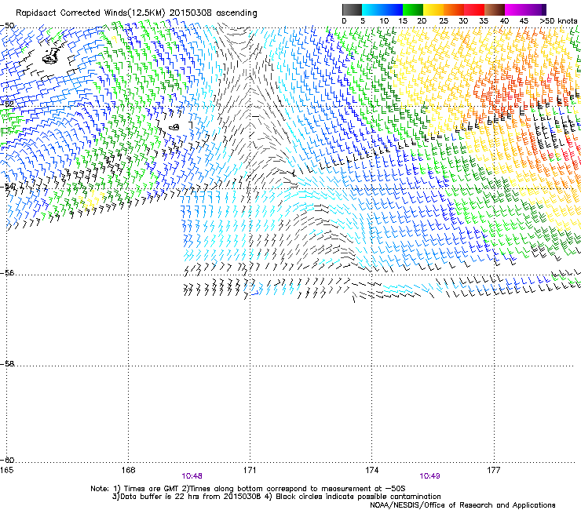Viewport: 581px width, 510px height.
Task: Click the brown 35-40 knots legend segment
Action: (495, 9)
